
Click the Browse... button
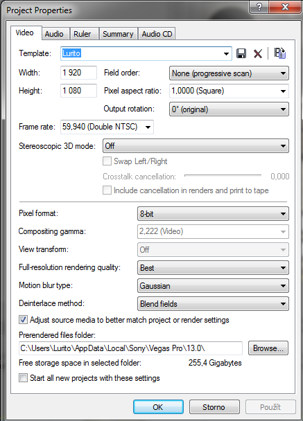coord(268,348)
